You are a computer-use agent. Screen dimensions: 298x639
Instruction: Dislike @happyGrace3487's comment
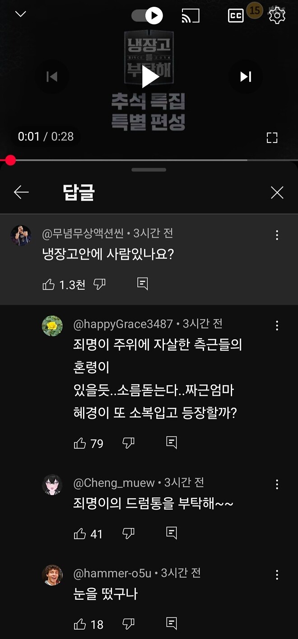(128, 444)
